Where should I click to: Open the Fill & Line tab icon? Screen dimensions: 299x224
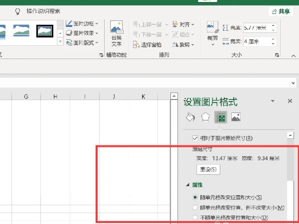(x=190, y=117)
